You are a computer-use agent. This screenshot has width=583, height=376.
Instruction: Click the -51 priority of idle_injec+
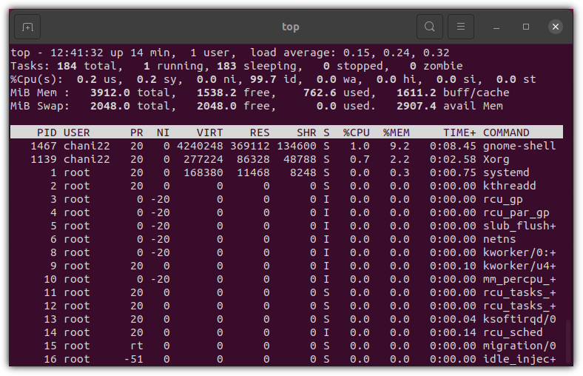pos(133,359)
